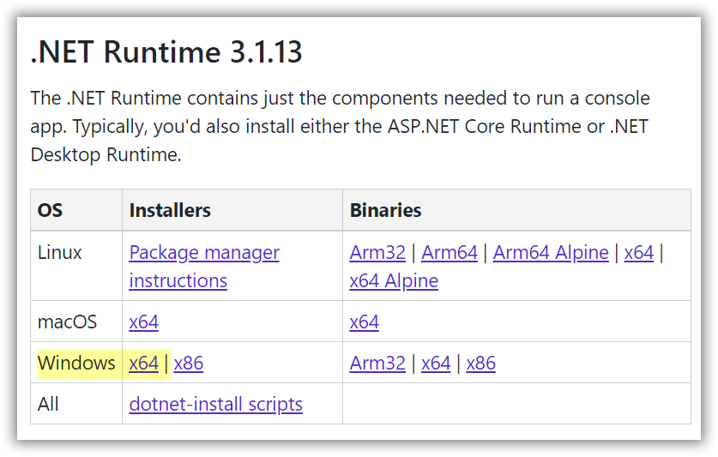Click the .NET Runtime 3.1.13 heading
This screenshot has height=457, width=718.
pyautogui.click(x=166, y=51)
